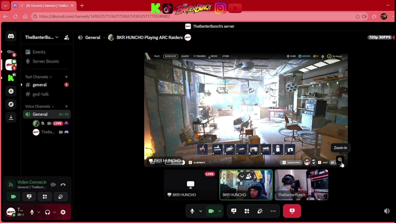Adjust stream volume speaker icon at right
The image size is (396, 223).
click(387, 211)
